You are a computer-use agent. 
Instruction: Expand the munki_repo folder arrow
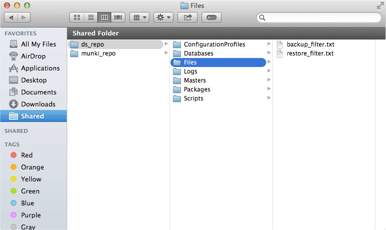[x=166, y=53]
